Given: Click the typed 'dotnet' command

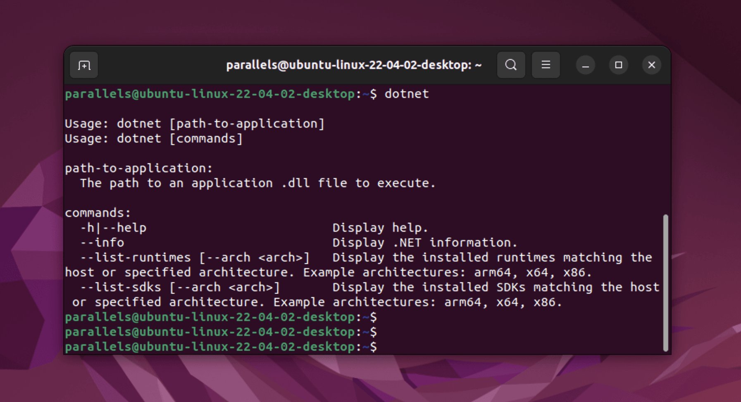Looking at the screenshot, I should (407, 94).
